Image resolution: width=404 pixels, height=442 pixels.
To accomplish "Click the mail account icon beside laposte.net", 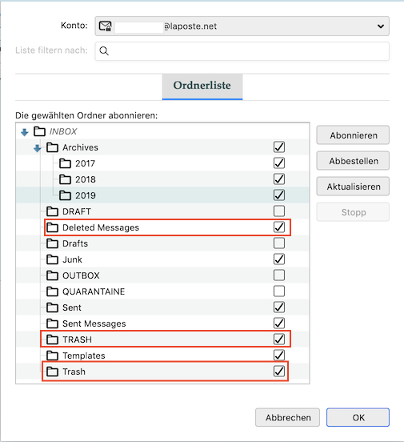I will 105,26.
